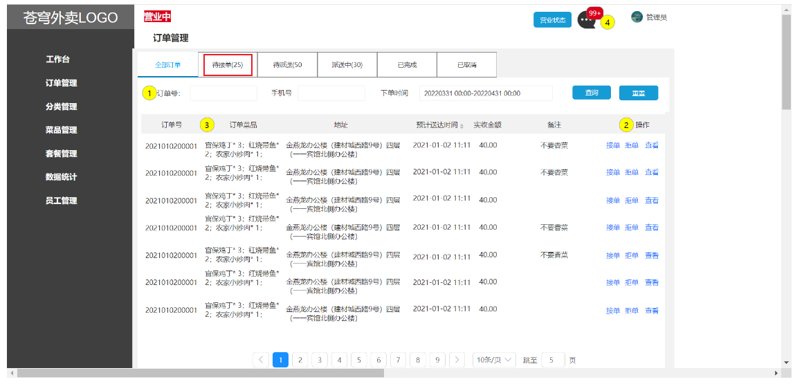Go to the previous page arrow in pagination

261,360
